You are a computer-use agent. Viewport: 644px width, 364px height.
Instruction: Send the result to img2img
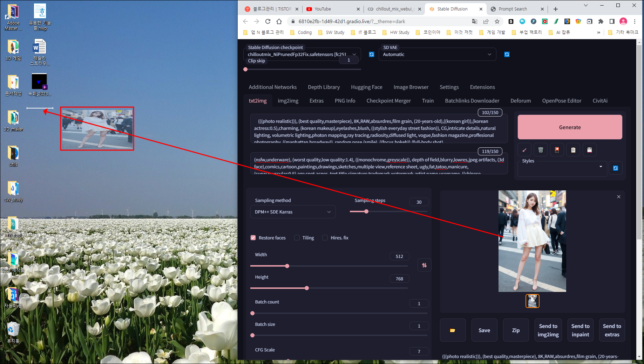548,330
